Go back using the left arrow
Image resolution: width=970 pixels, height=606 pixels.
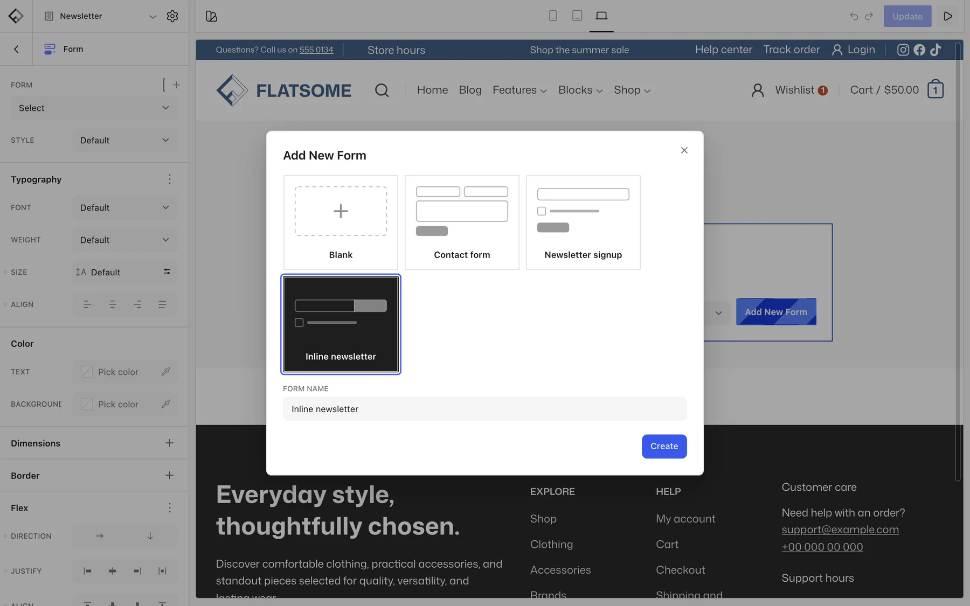click(x=16, y=49)
